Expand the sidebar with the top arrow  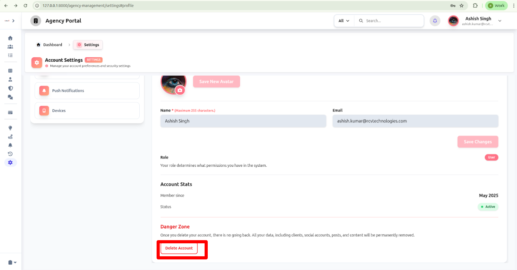pyautogui.click(x=13, y=20)
